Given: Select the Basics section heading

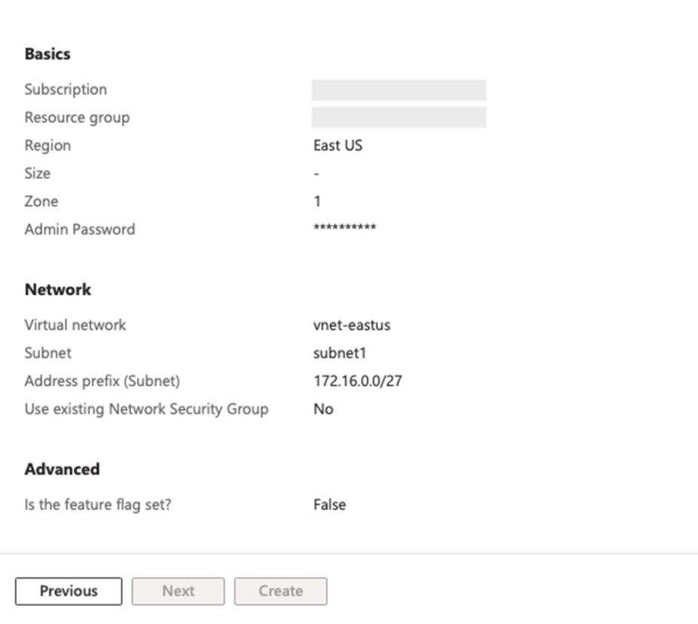Looking at the screenshot, I should (x=47, y=54).
